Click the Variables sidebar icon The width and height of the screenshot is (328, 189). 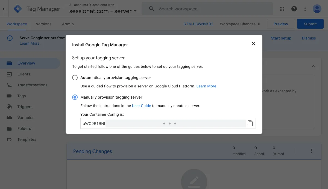9,118
